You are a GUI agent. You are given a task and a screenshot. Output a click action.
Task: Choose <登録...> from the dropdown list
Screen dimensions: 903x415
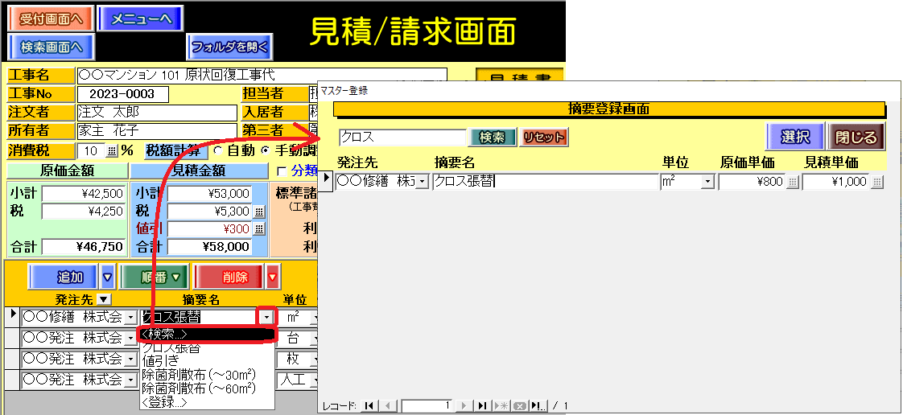point(164,401)
